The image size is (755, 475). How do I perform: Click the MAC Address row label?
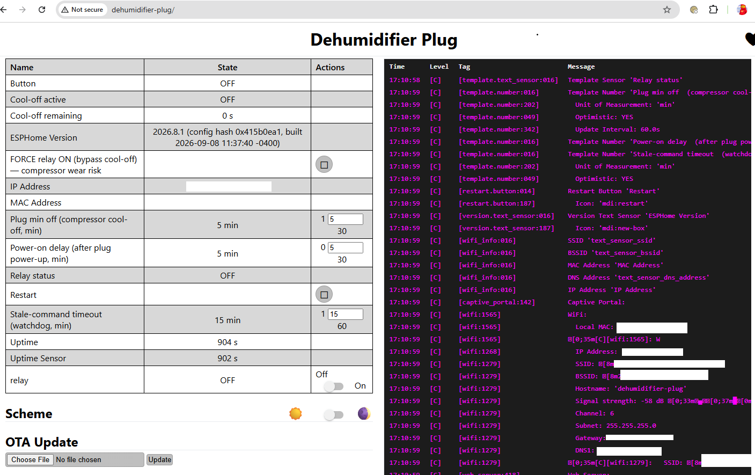pos(36,202)
